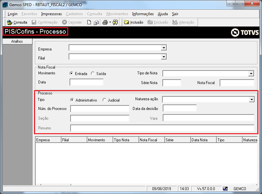Click the Confirmação save icon
This screenshot has width=262, height=194.
pos(34,22)
